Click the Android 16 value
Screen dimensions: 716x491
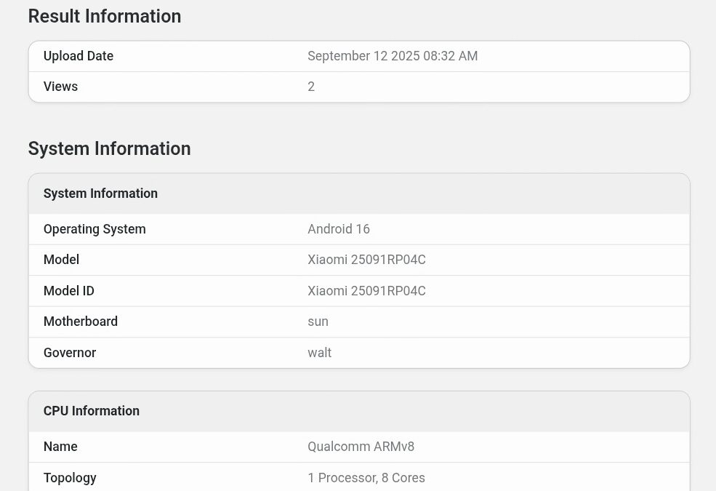coord(339,229)
